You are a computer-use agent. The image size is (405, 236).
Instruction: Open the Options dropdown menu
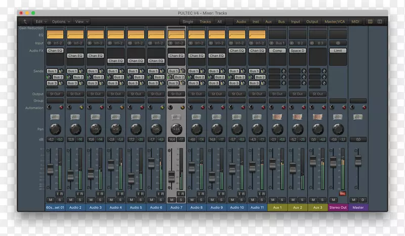pos(61,22)
